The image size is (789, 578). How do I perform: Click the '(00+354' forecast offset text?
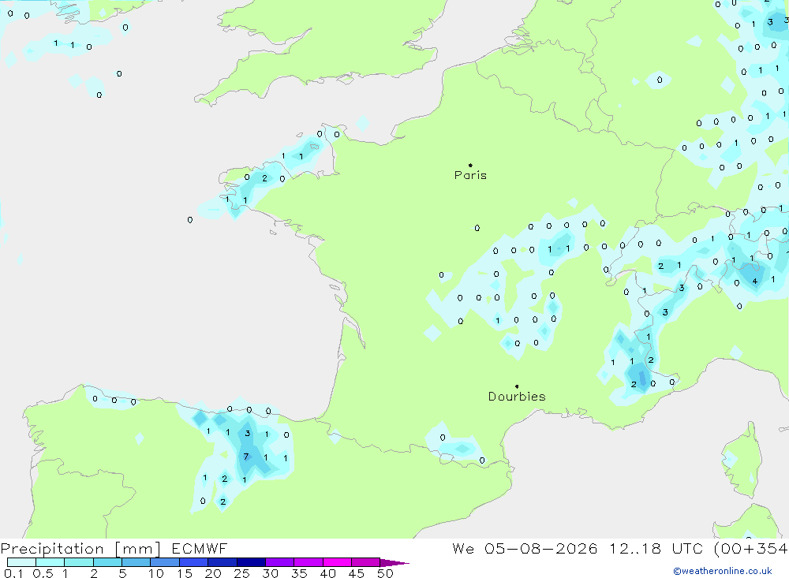tap(751, 548)
